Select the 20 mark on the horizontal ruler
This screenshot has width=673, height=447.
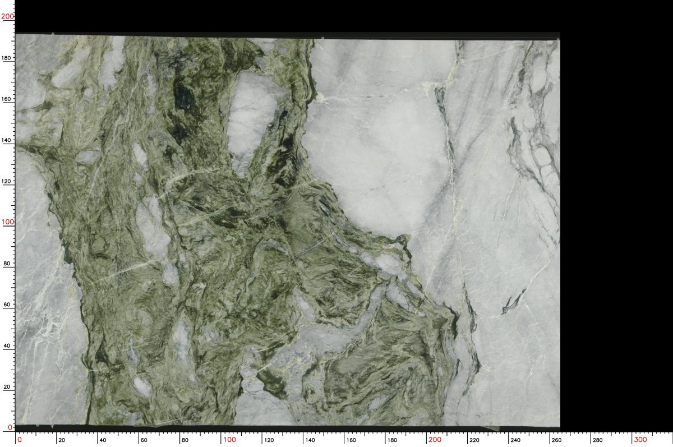[x=61, y=440]
